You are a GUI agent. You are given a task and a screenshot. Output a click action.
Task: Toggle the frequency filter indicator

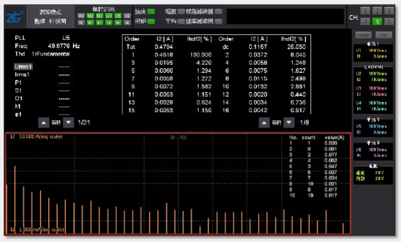[x=219, y=22]
